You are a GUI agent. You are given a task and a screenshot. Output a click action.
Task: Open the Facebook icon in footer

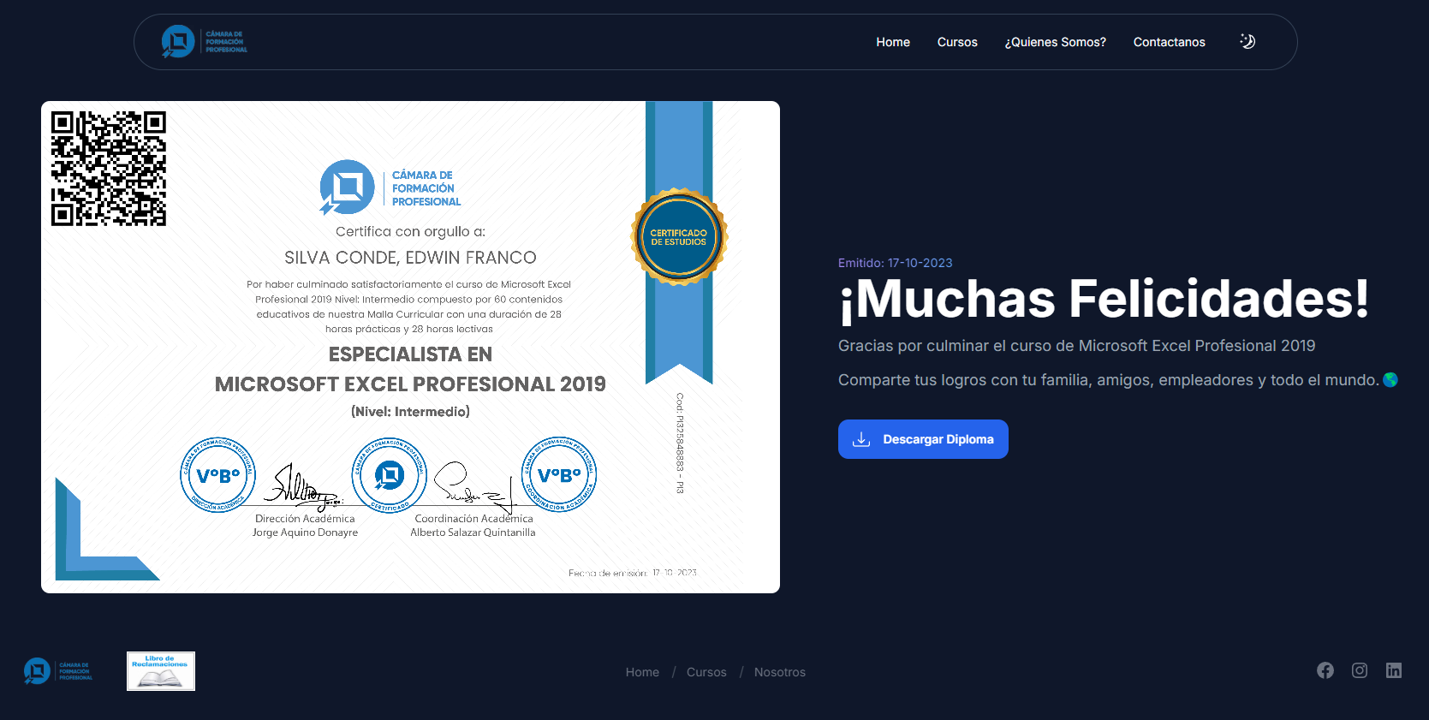(1325, 670)
